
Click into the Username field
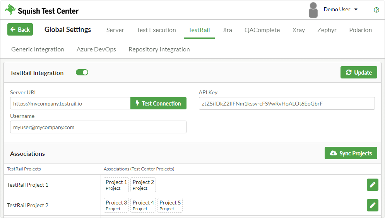(x=98, y=127)
